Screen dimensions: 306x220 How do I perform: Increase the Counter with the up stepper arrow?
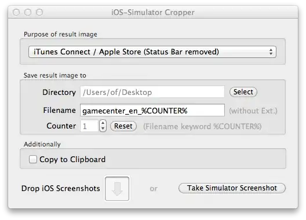point(103,123)
